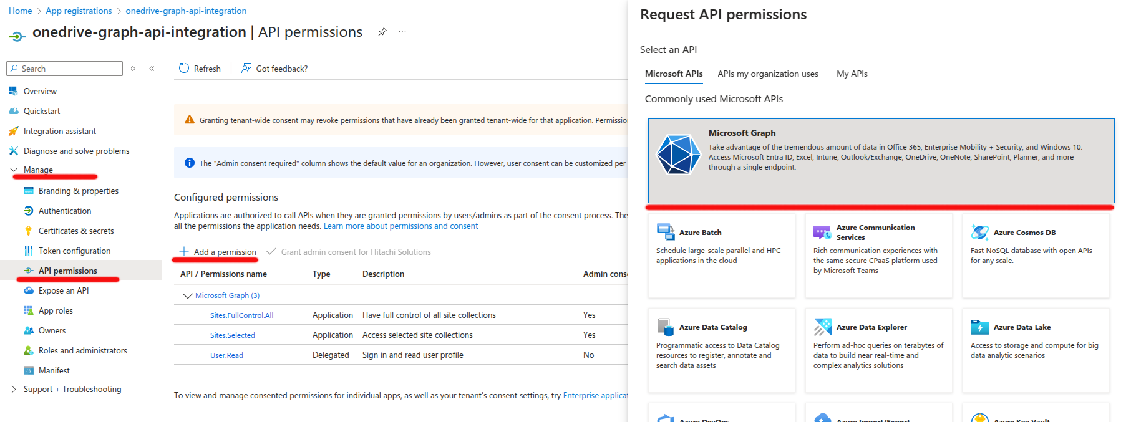Open API permissions in sidebar
The width and height of the screenshot is (1131, 422).
click(81, 271)
